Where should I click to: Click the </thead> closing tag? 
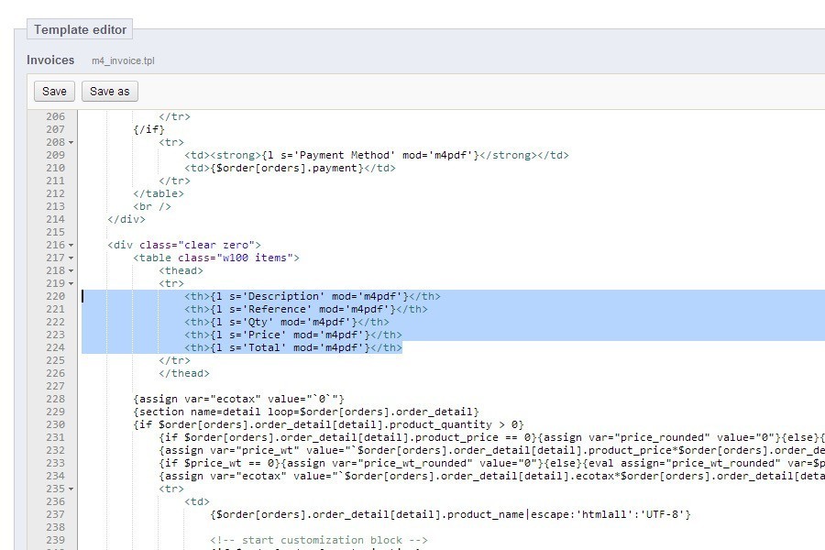pyautogui.click(x=184, y=373)
